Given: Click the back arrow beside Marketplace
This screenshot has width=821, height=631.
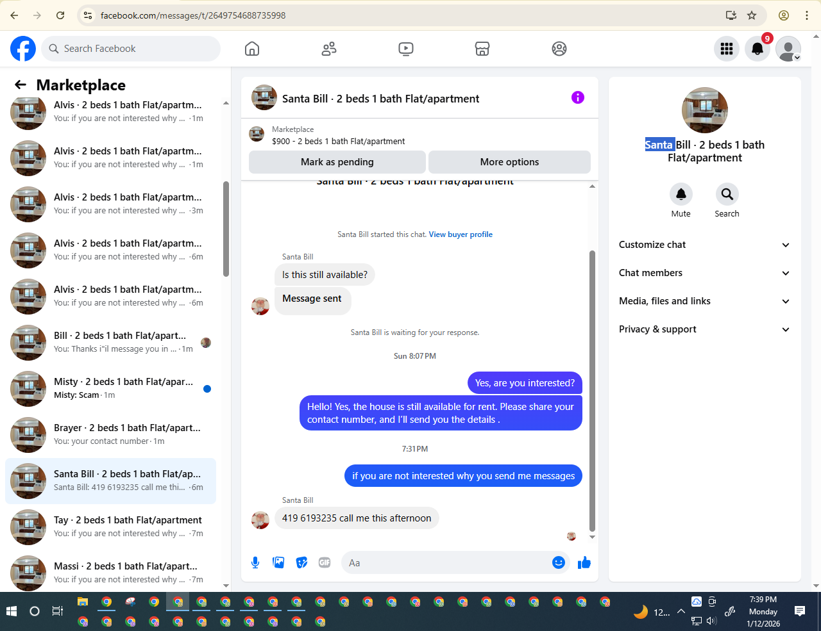Looking at the screenshot, I should (x=21, y=85).
